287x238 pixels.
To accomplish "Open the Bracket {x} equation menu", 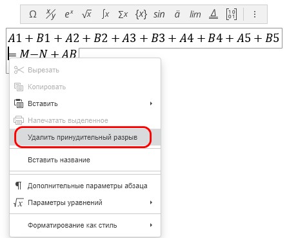I will point(141,14).
